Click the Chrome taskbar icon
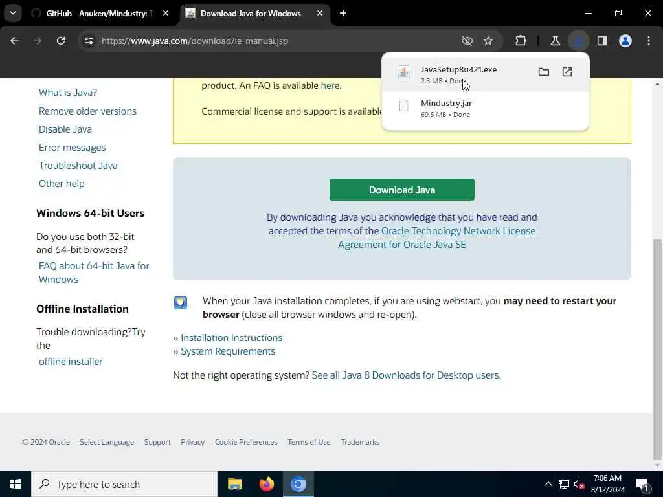The width and height of the screenshot is (663, 497). point(298,484)
